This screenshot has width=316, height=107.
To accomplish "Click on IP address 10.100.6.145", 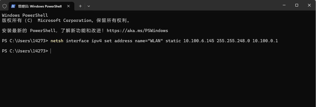I will pos(199,41).
